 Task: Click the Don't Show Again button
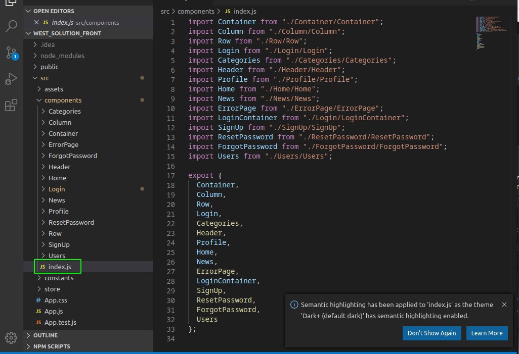[431, 333]
